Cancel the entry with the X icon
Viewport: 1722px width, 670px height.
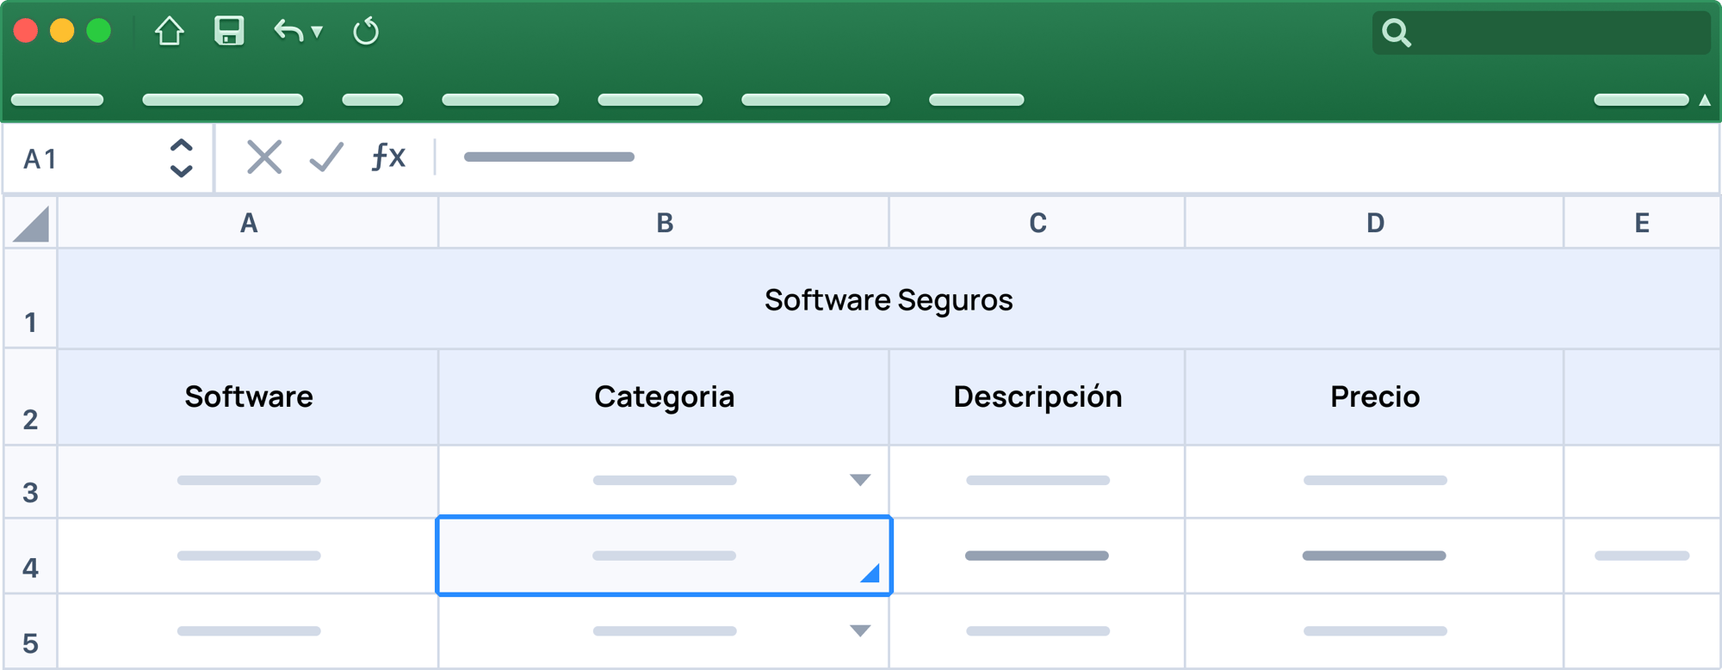[x=264, y=157]
